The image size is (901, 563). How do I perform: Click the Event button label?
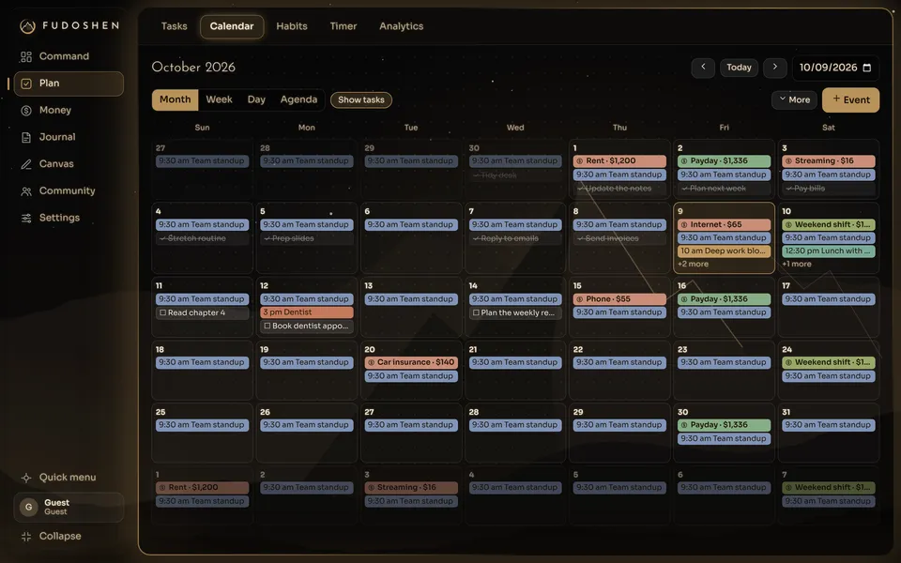tap(857, 100)
